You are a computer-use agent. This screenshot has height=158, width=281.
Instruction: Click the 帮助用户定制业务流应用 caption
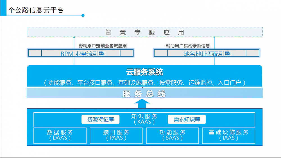(102, 46)
